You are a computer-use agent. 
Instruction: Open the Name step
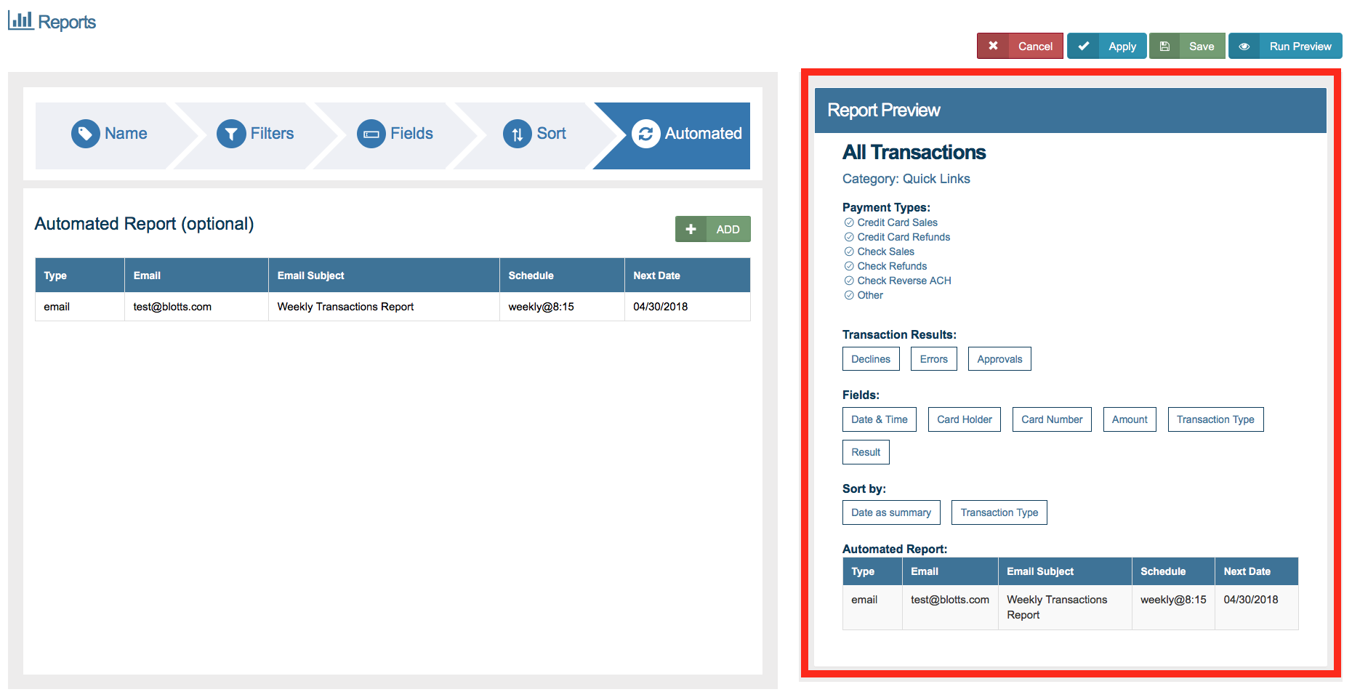click(x=125, y=134)
